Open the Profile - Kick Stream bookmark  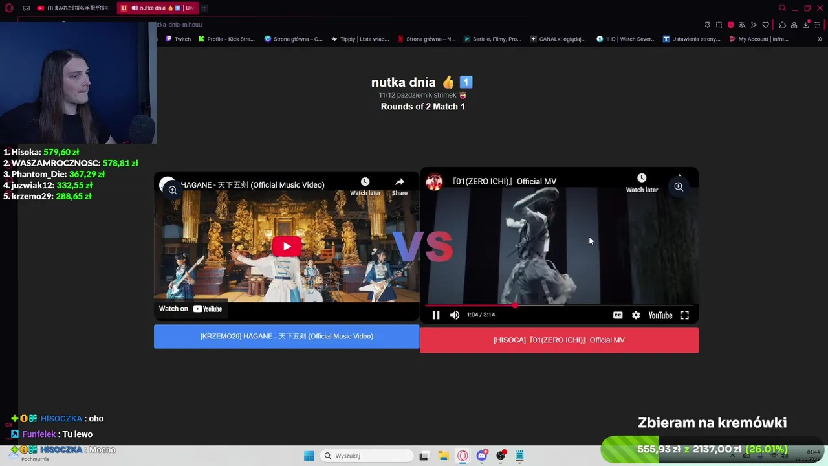tap(226, 39)
